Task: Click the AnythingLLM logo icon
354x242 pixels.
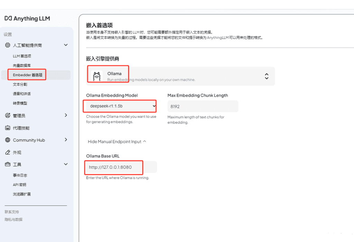Action: tap(8, 18)
